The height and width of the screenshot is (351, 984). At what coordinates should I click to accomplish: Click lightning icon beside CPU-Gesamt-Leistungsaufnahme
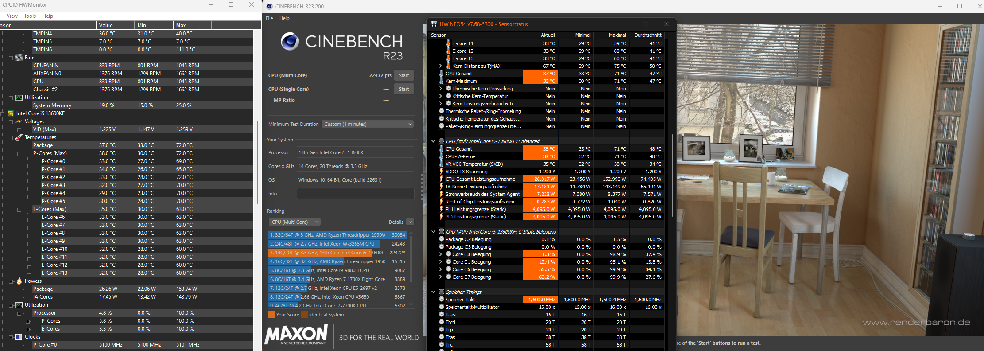441,179
